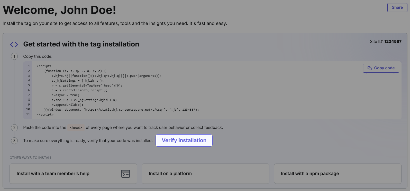Image resolution: width=410 pixels, height=191 pixels.
Task: Open Install on a platform option
Action: 205,174
